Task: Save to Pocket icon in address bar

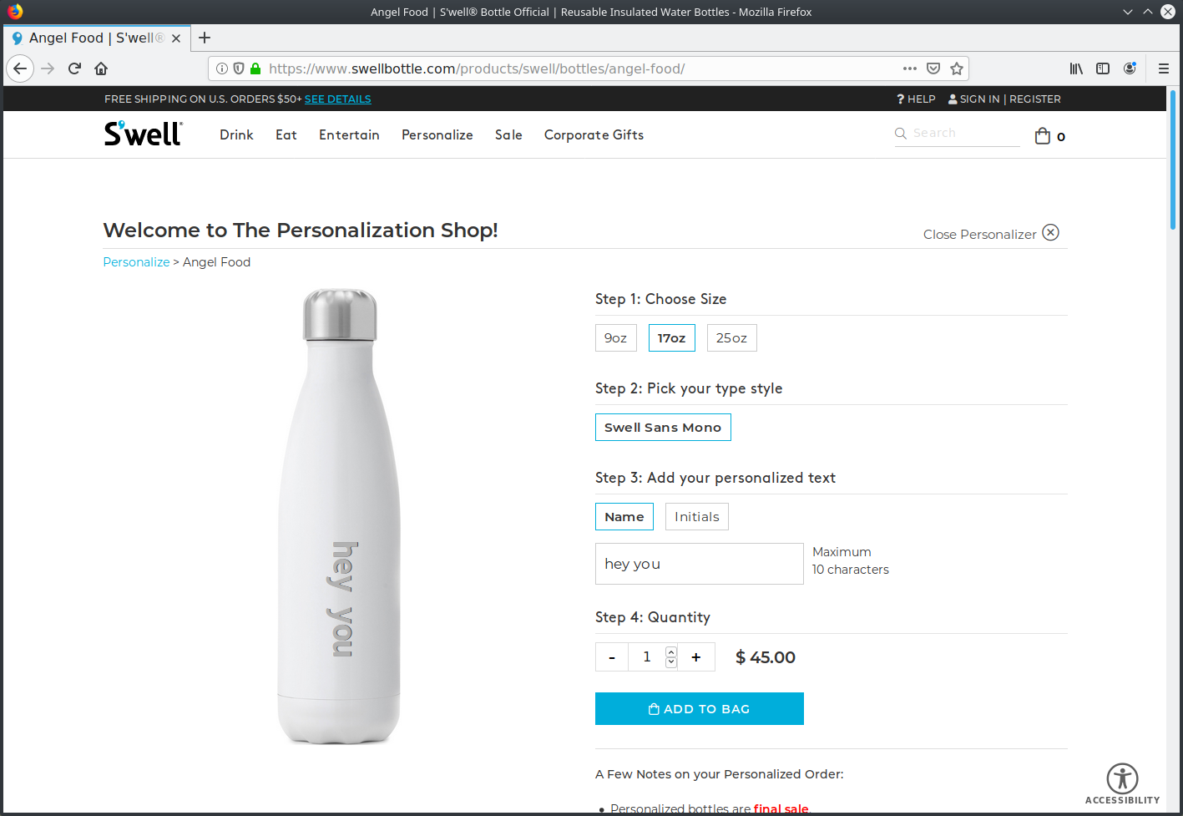Action: [933, 68]
